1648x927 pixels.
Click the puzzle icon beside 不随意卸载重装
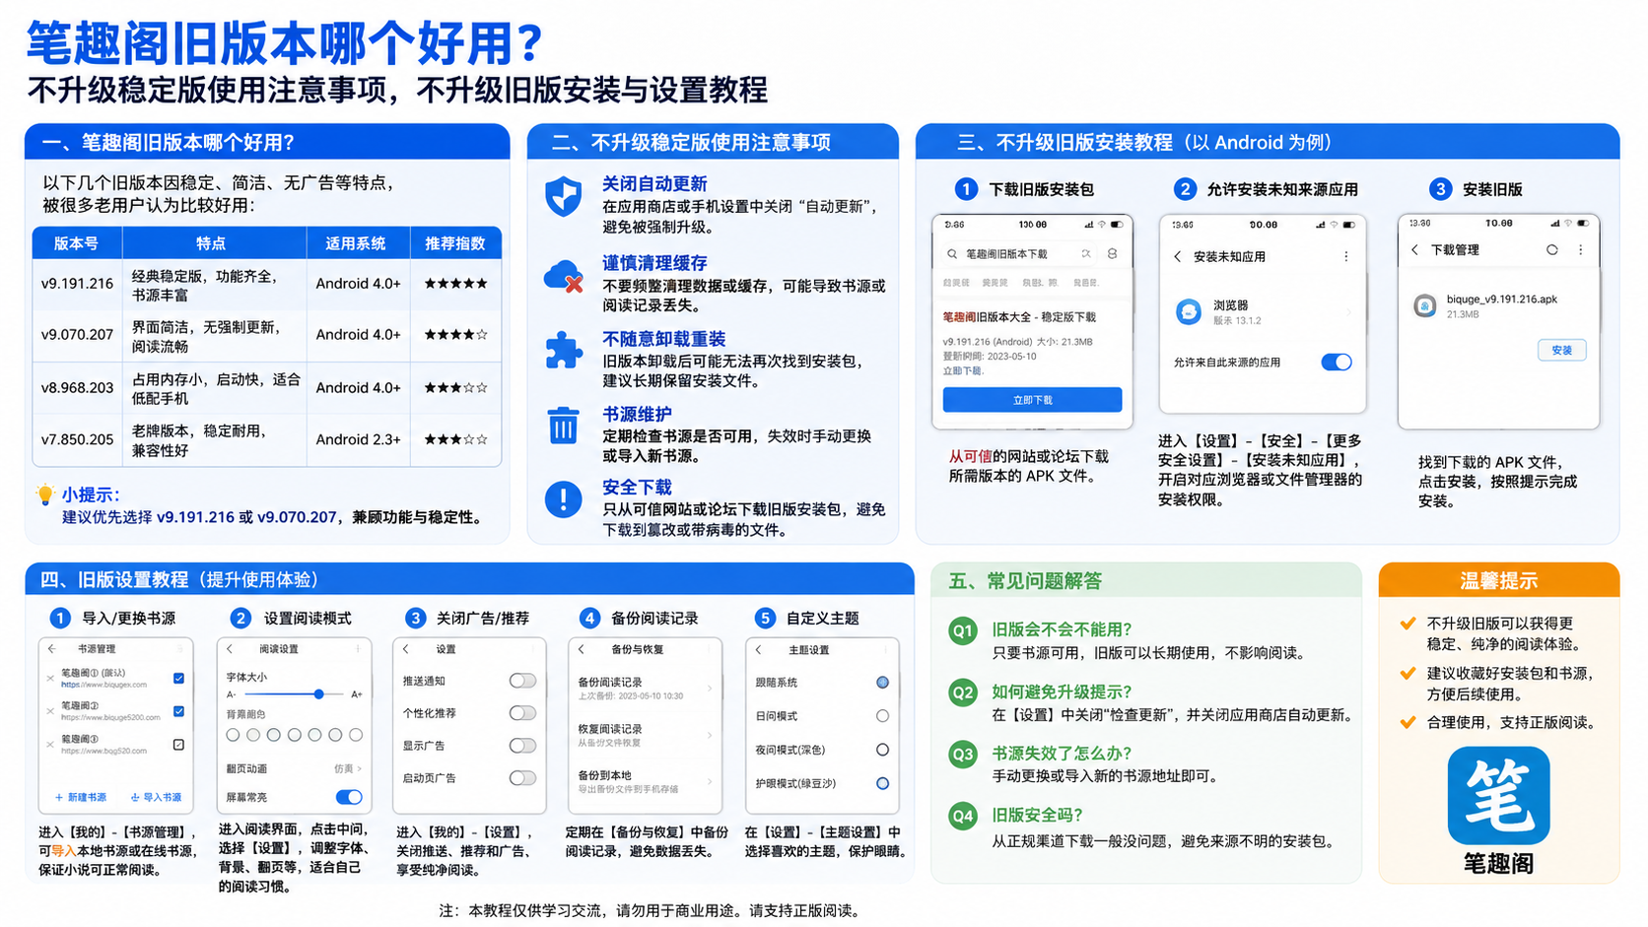coord(564,350)
